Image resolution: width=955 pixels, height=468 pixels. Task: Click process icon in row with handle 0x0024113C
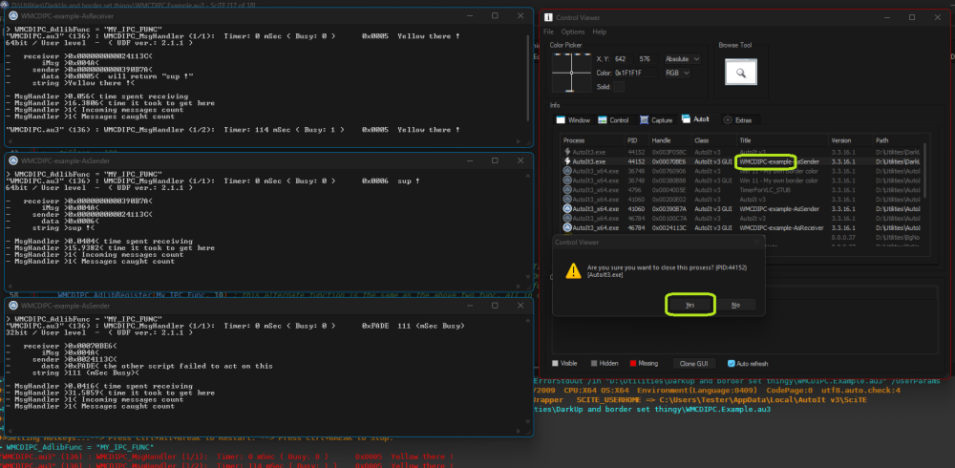tap(567, 228)
